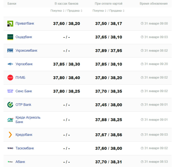Click the green OTP Bank logo
Screen dimensions: 175x167
pos(10,105)
